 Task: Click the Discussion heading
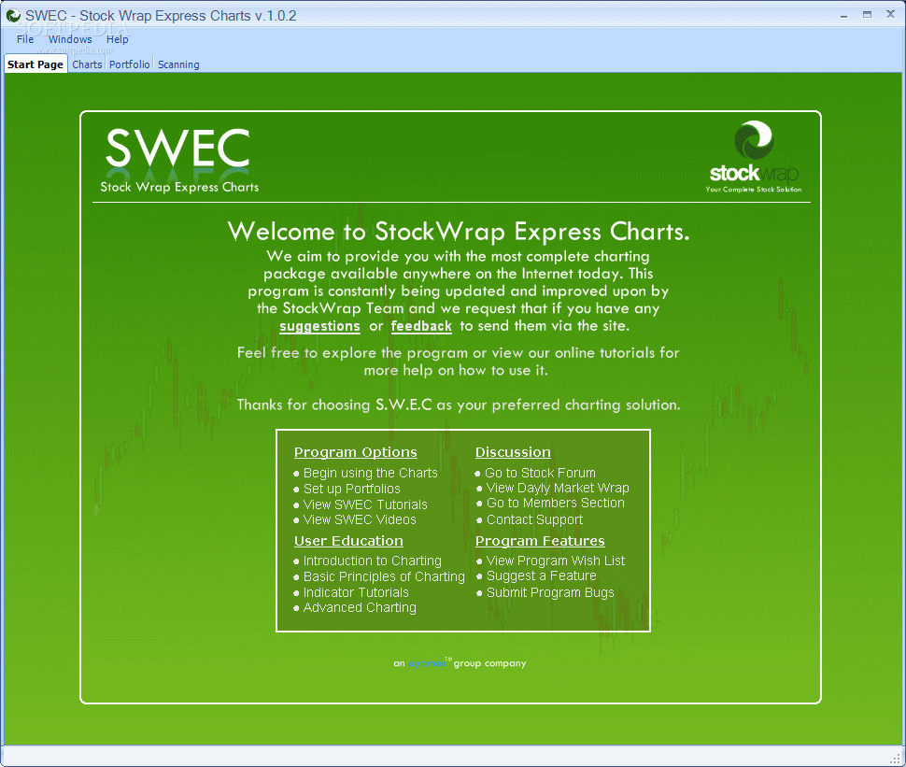(x=513, y=452)
